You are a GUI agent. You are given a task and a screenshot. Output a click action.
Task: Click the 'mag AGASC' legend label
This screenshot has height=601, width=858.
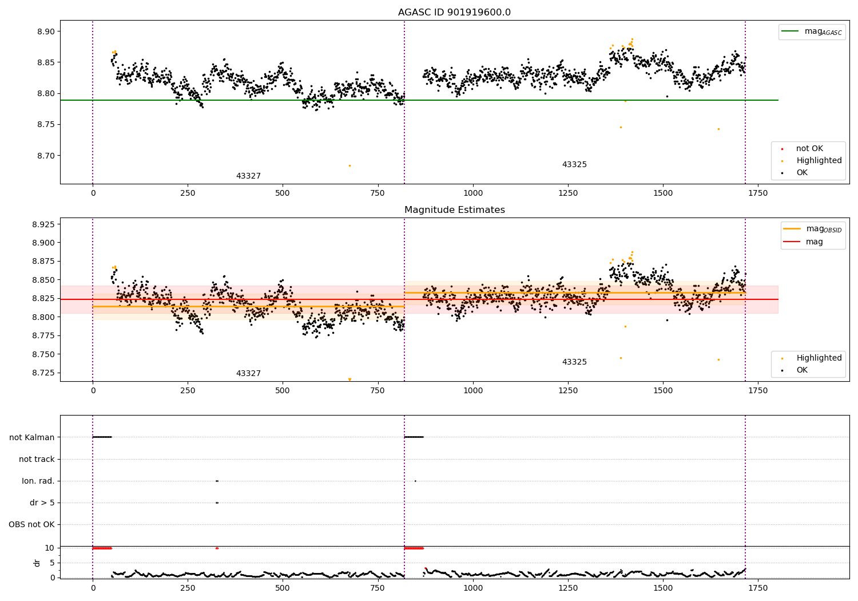(x=823, y=31)
